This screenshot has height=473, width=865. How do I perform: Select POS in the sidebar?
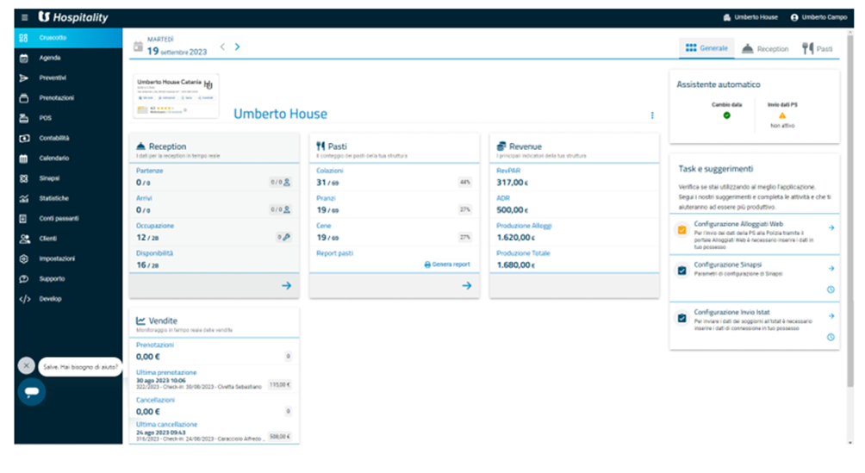[68, 118]
